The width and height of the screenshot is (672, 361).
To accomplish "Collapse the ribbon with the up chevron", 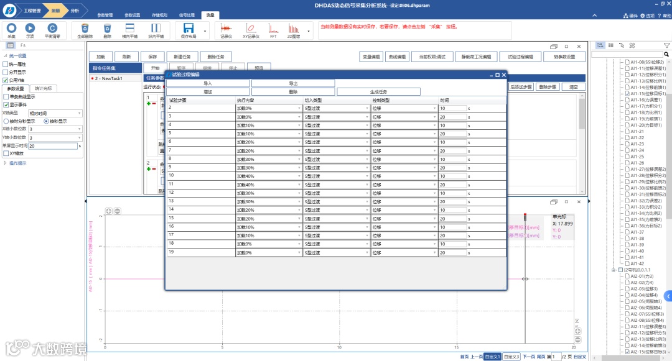I will (594, 16).
